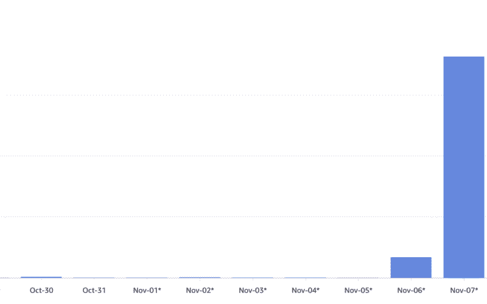This screenshot has width=487, height=304.
Task: Click the Nov-01* axis label
Action: pos(147,291)
